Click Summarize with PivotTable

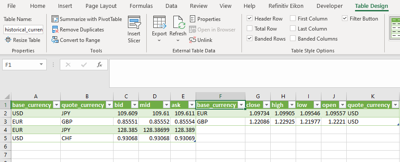(x=87, y=19)
